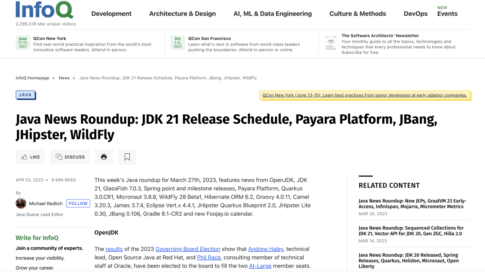Click the 'RELATED CONTENT' heading
The width and height of the screenshot is (485, 272).
point(389,186)
